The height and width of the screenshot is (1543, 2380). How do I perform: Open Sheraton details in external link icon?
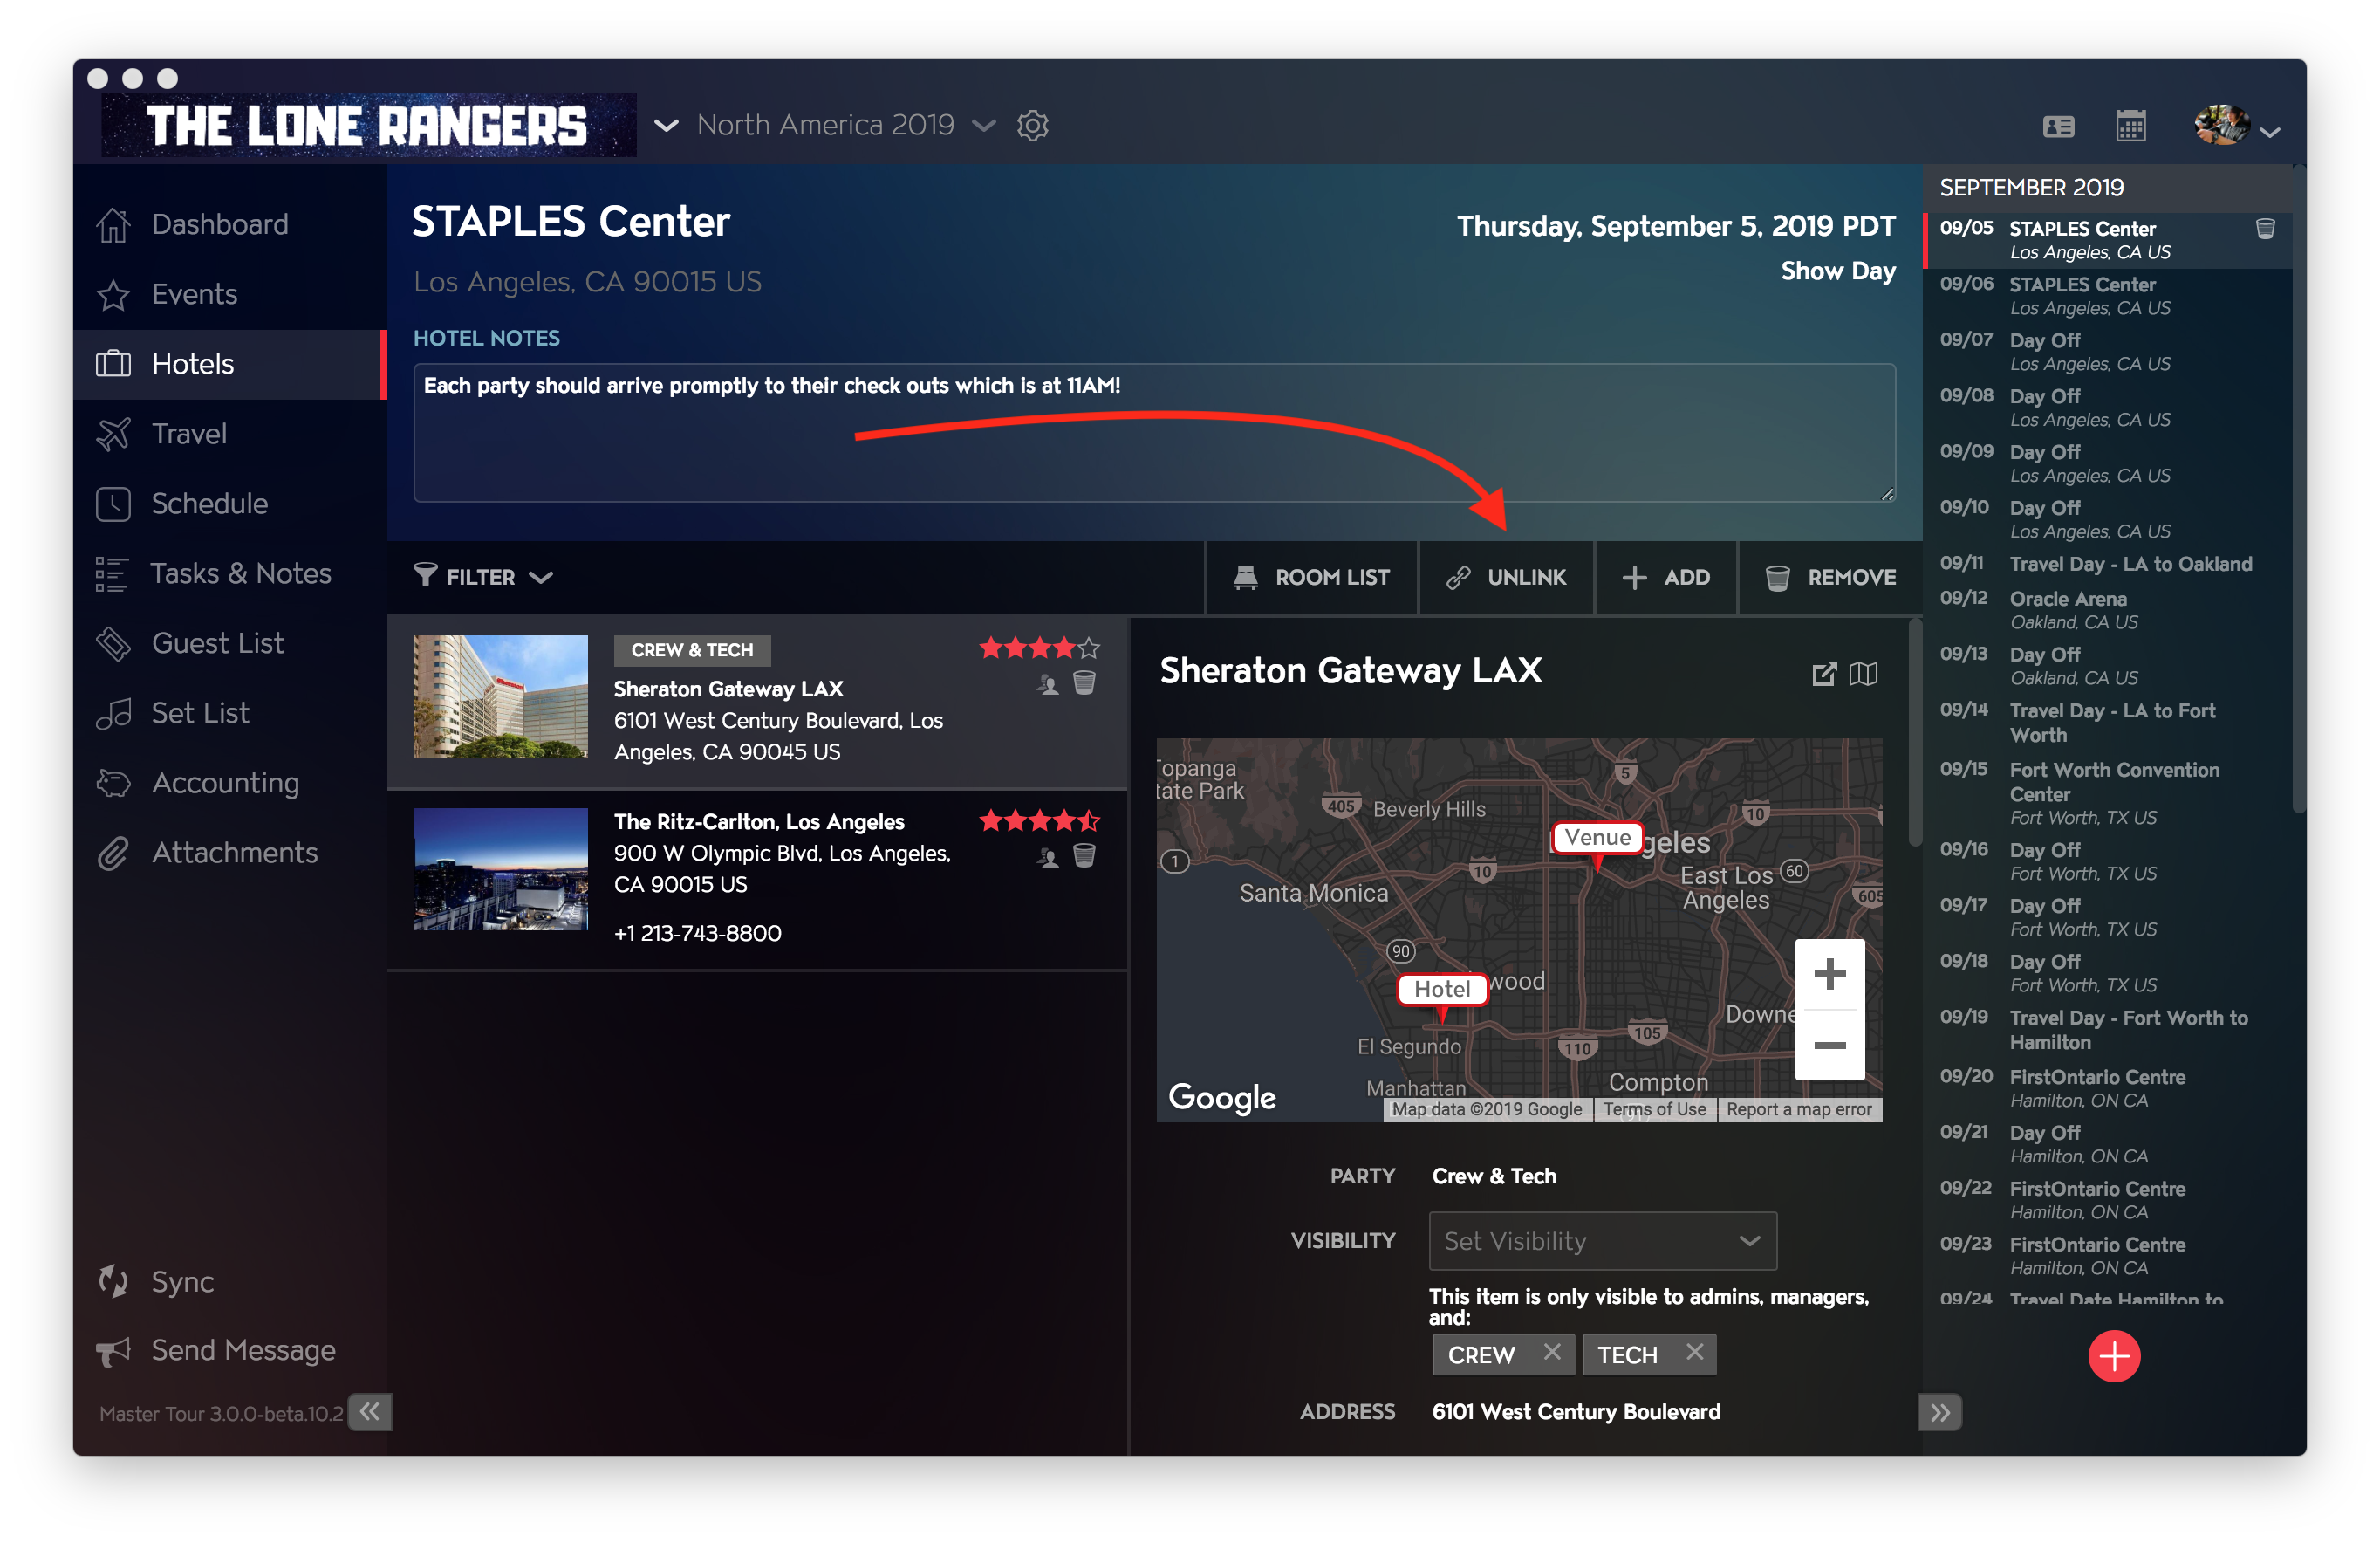(x=1824, y=674)
